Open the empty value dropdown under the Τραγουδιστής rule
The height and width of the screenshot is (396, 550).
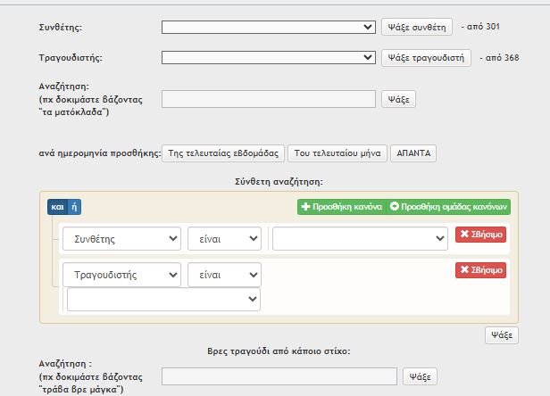click(163, 300)
